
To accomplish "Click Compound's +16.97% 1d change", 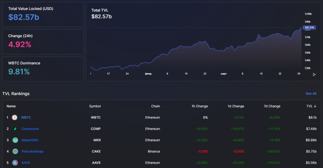I will 237,129.
